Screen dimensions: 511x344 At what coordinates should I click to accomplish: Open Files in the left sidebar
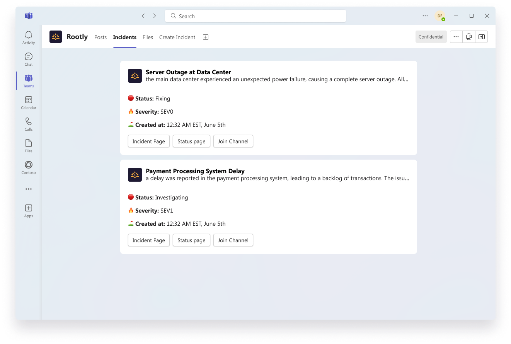[x=29, y=146]
